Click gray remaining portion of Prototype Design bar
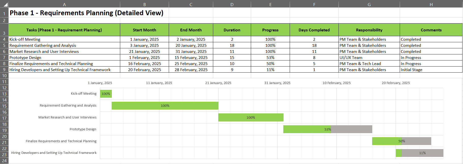 pyautogui.click(x=352, y=129)
